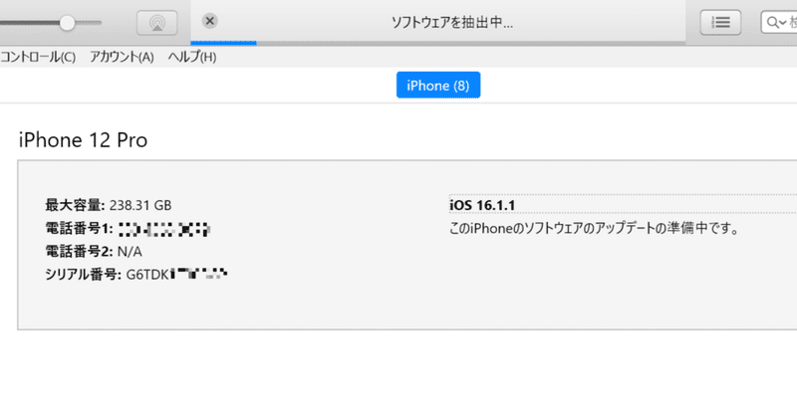Open the アカウント(A) menu

[x=122, y=57]
